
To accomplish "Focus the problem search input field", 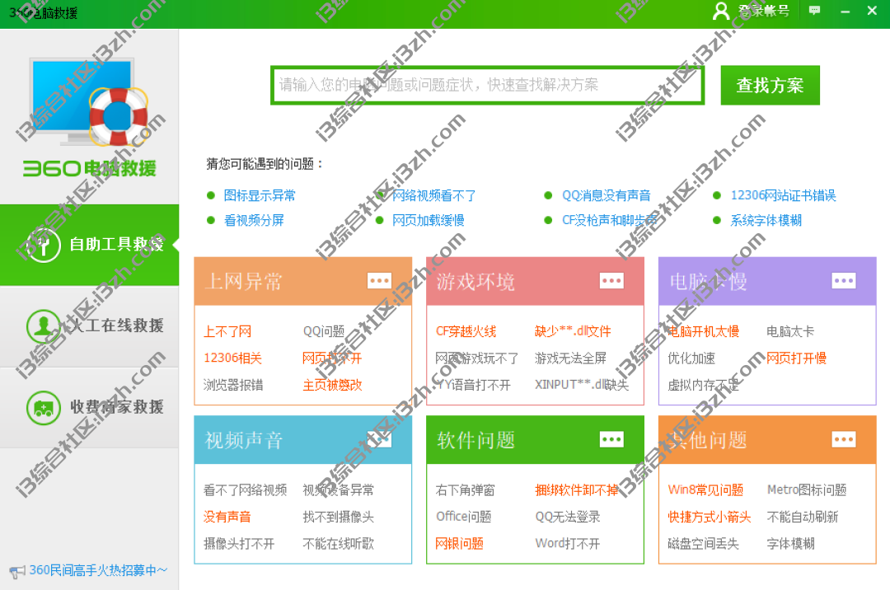I will (x=488, y=85).
